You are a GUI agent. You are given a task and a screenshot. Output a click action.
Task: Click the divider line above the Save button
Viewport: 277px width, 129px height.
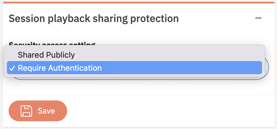click(138, 94)
